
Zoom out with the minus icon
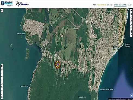[x=2, y=76]
